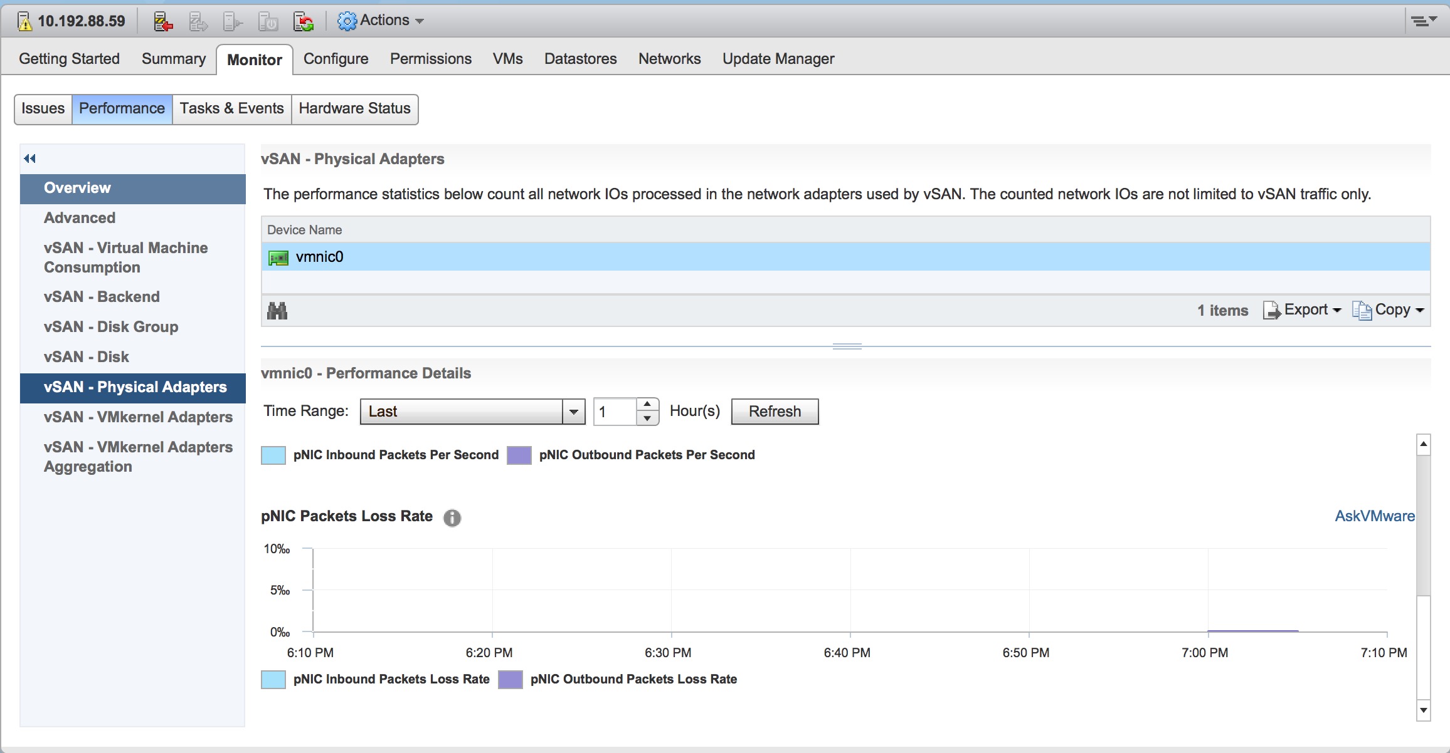The height and width of the screenshot is (753, 1450).
Task: Open vSAN - Virtual Machine Consumption view
Action: pyautogui.click(x=133, y=257)
